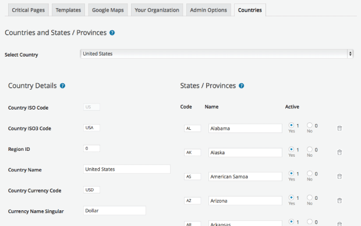Image resolution: width=361 pixels, height=226 pixels.
Task: Click the Country Currency Code field
Action: tap(91, 190)
